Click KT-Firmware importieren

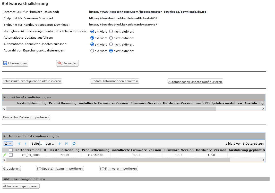coord(118,169)
